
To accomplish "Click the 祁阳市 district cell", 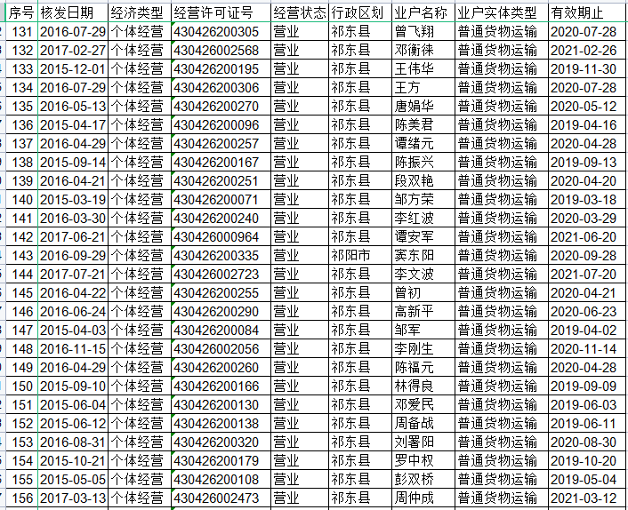I will click(x=350, y=255).
